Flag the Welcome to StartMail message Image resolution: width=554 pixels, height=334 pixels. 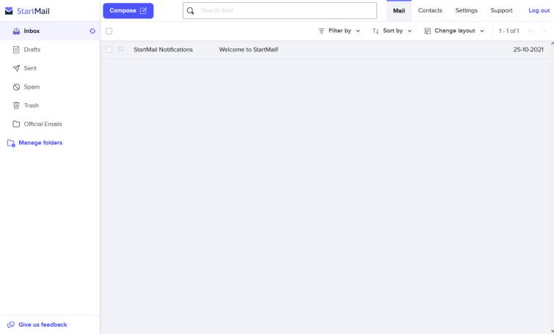(x=121, y=50)
